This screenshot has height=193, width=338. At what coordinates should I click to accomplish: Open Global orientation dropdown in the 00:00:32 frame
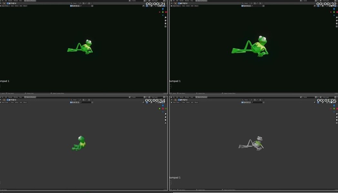point(246,4)
